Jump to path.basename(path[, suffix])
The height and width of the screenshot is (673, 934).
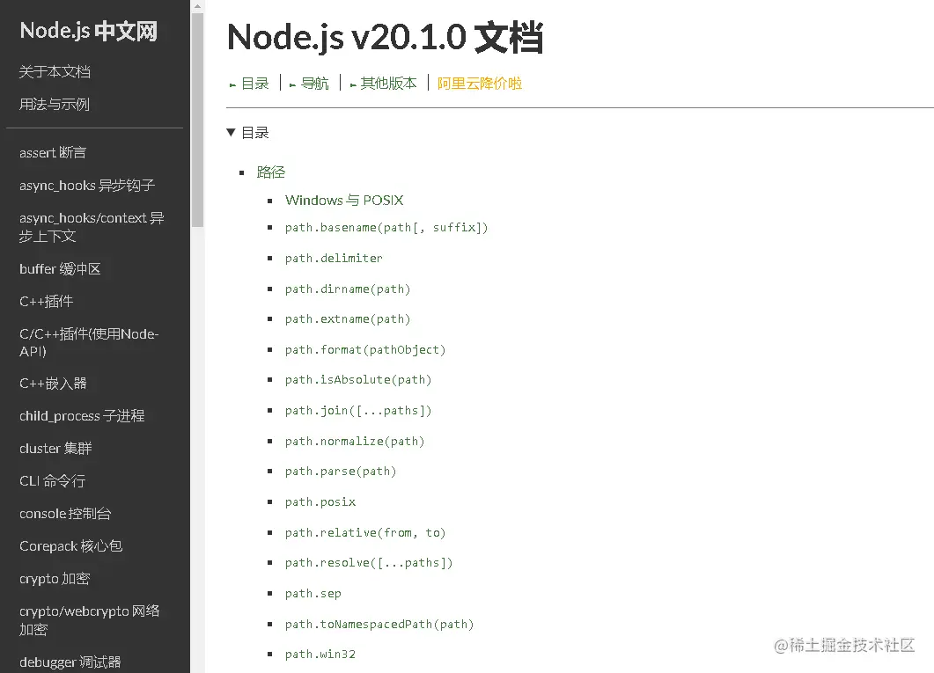[x=386, y=227]
